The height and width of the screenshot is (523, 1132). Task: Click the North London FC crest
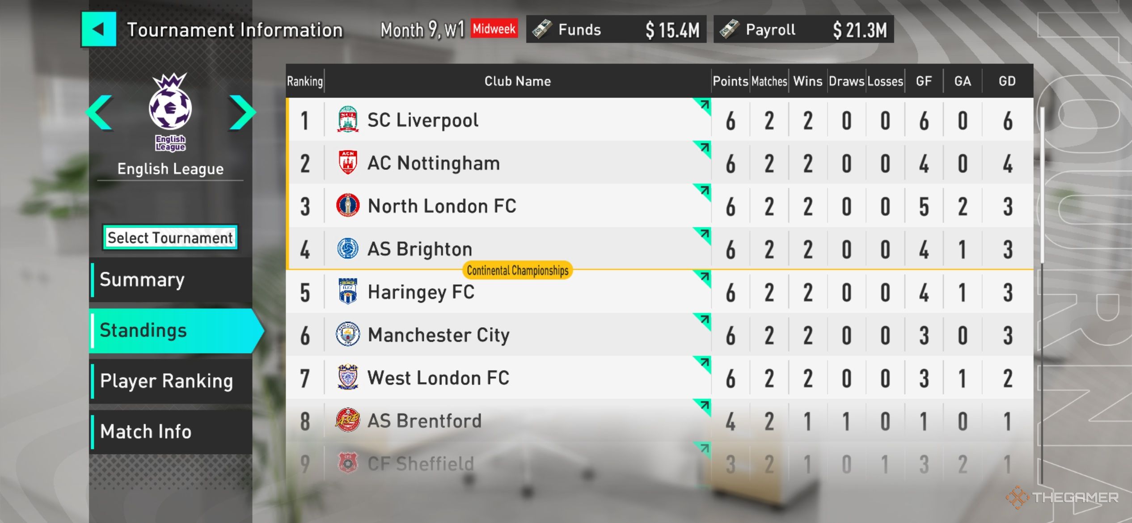pos(347,205)
